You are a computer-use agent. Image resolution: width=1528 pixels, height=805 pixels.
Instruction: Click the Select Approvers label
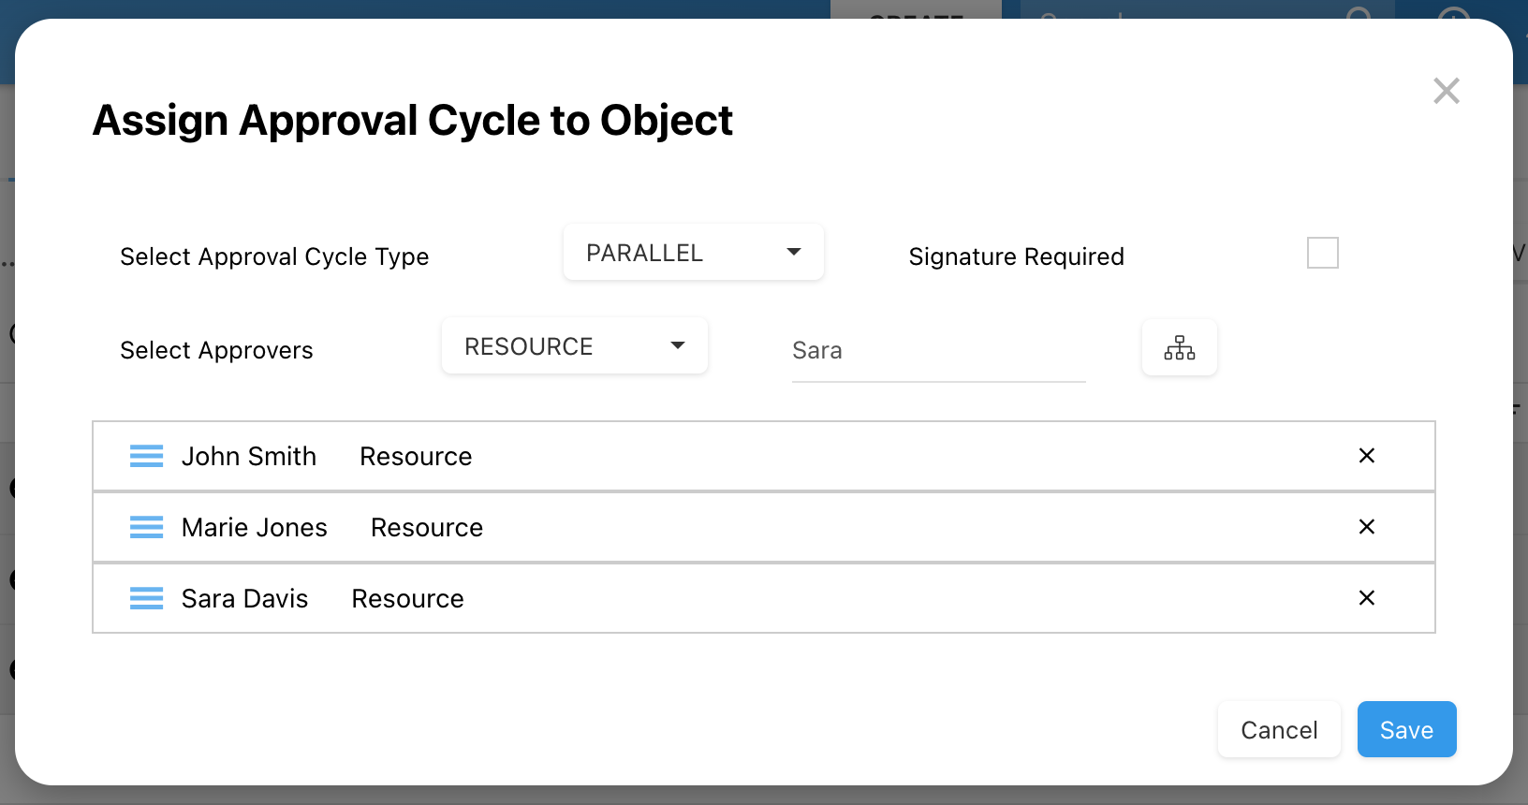(216, 350)
